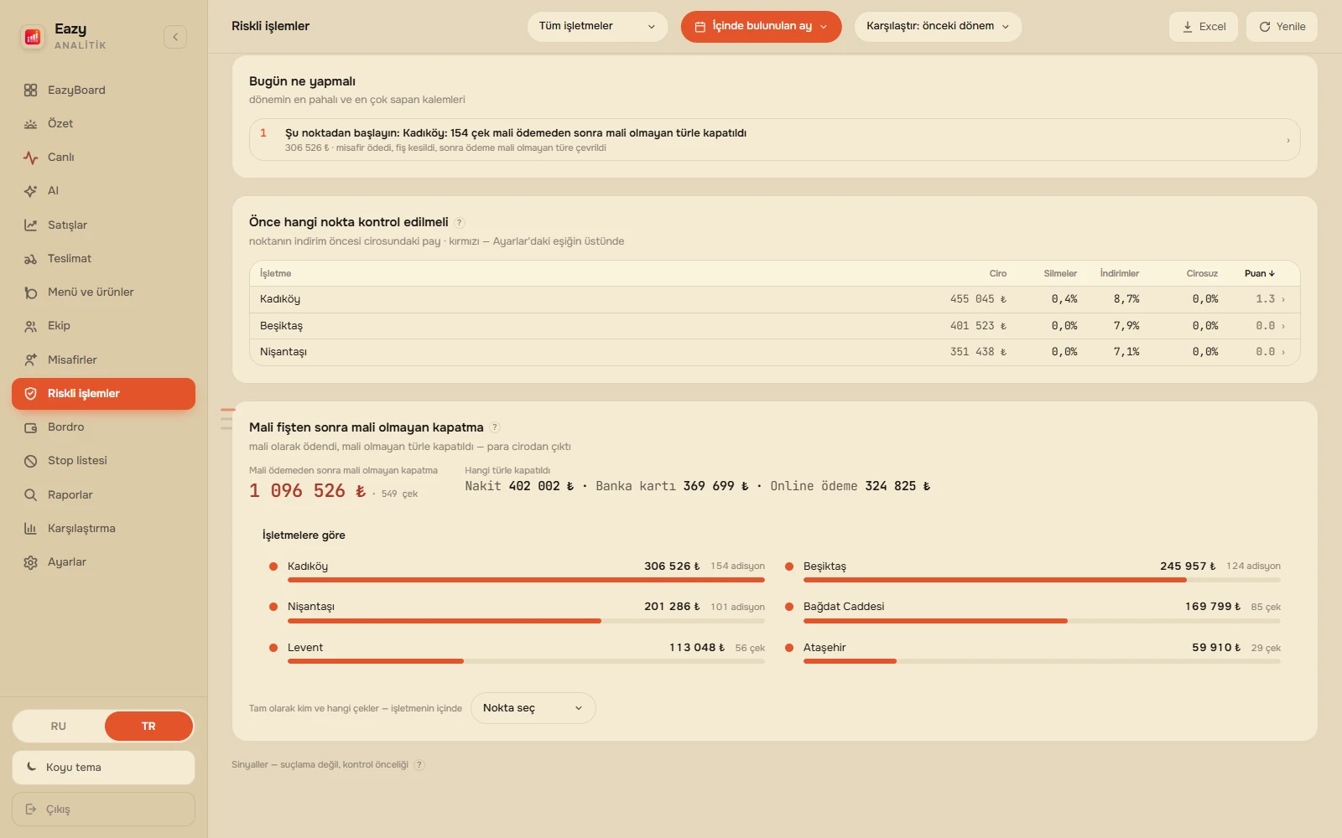This screenshot has height=838, width=1342.
Task: Click help icon next to Önce hangi nokta kontrol edilmeli
Action: point(460,223)
